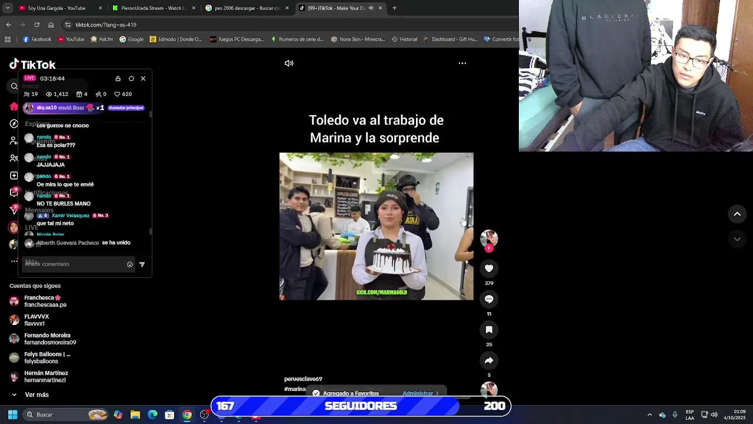This screenshot has height=424, width=753.
Task: Open the Historial bookmark
Action: coord(404,39)
